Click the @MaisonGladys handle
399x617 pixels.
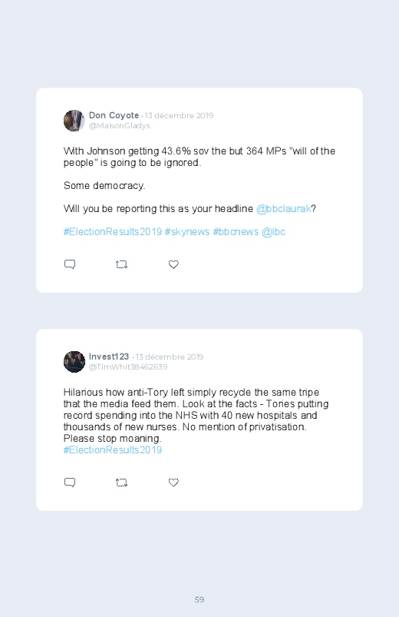click(120, 125)
